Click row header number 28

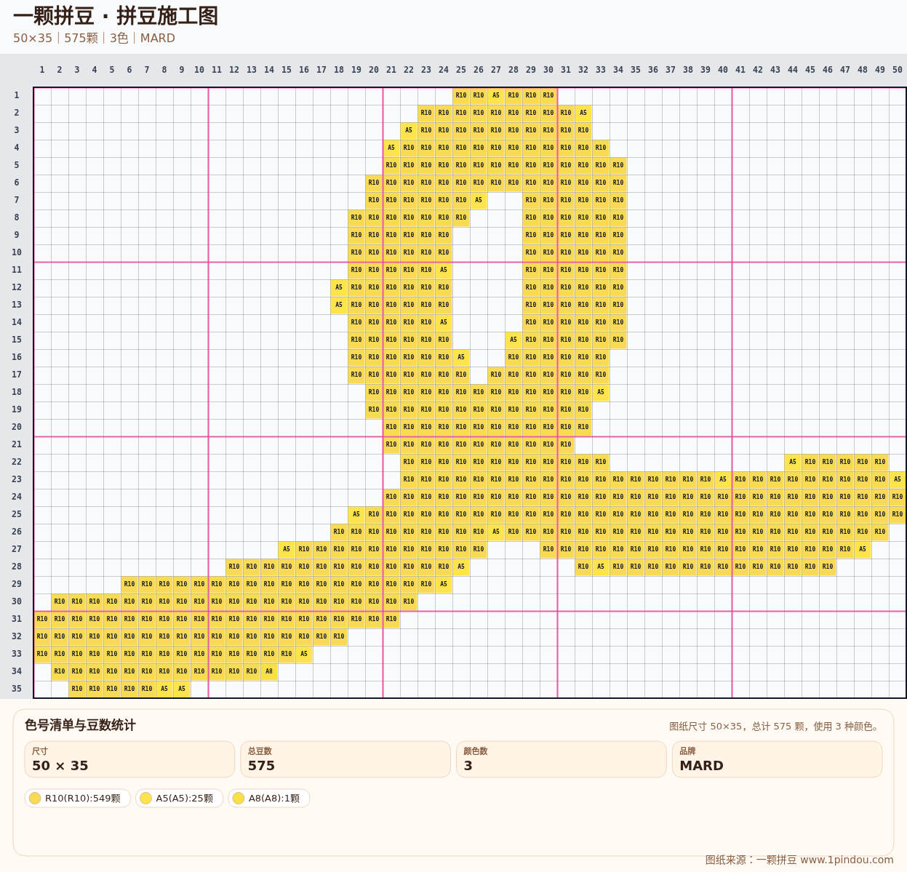click(17, 567)
